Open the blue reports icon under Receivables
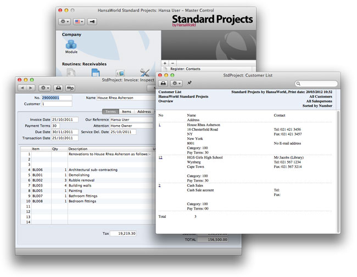 [96, 73]
